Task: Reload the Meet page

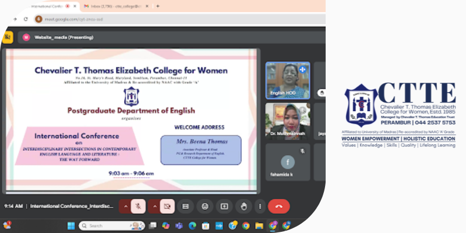Action: point(26,19)
